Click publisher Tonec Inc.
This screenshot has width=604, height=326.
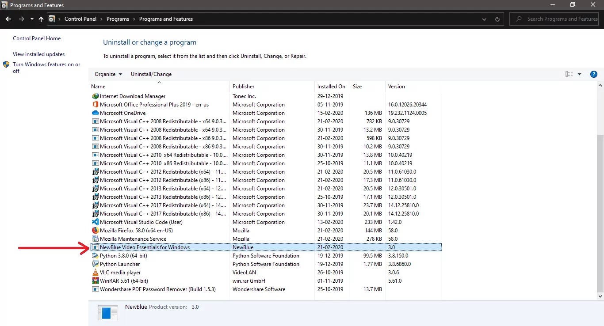coord(244,96)
